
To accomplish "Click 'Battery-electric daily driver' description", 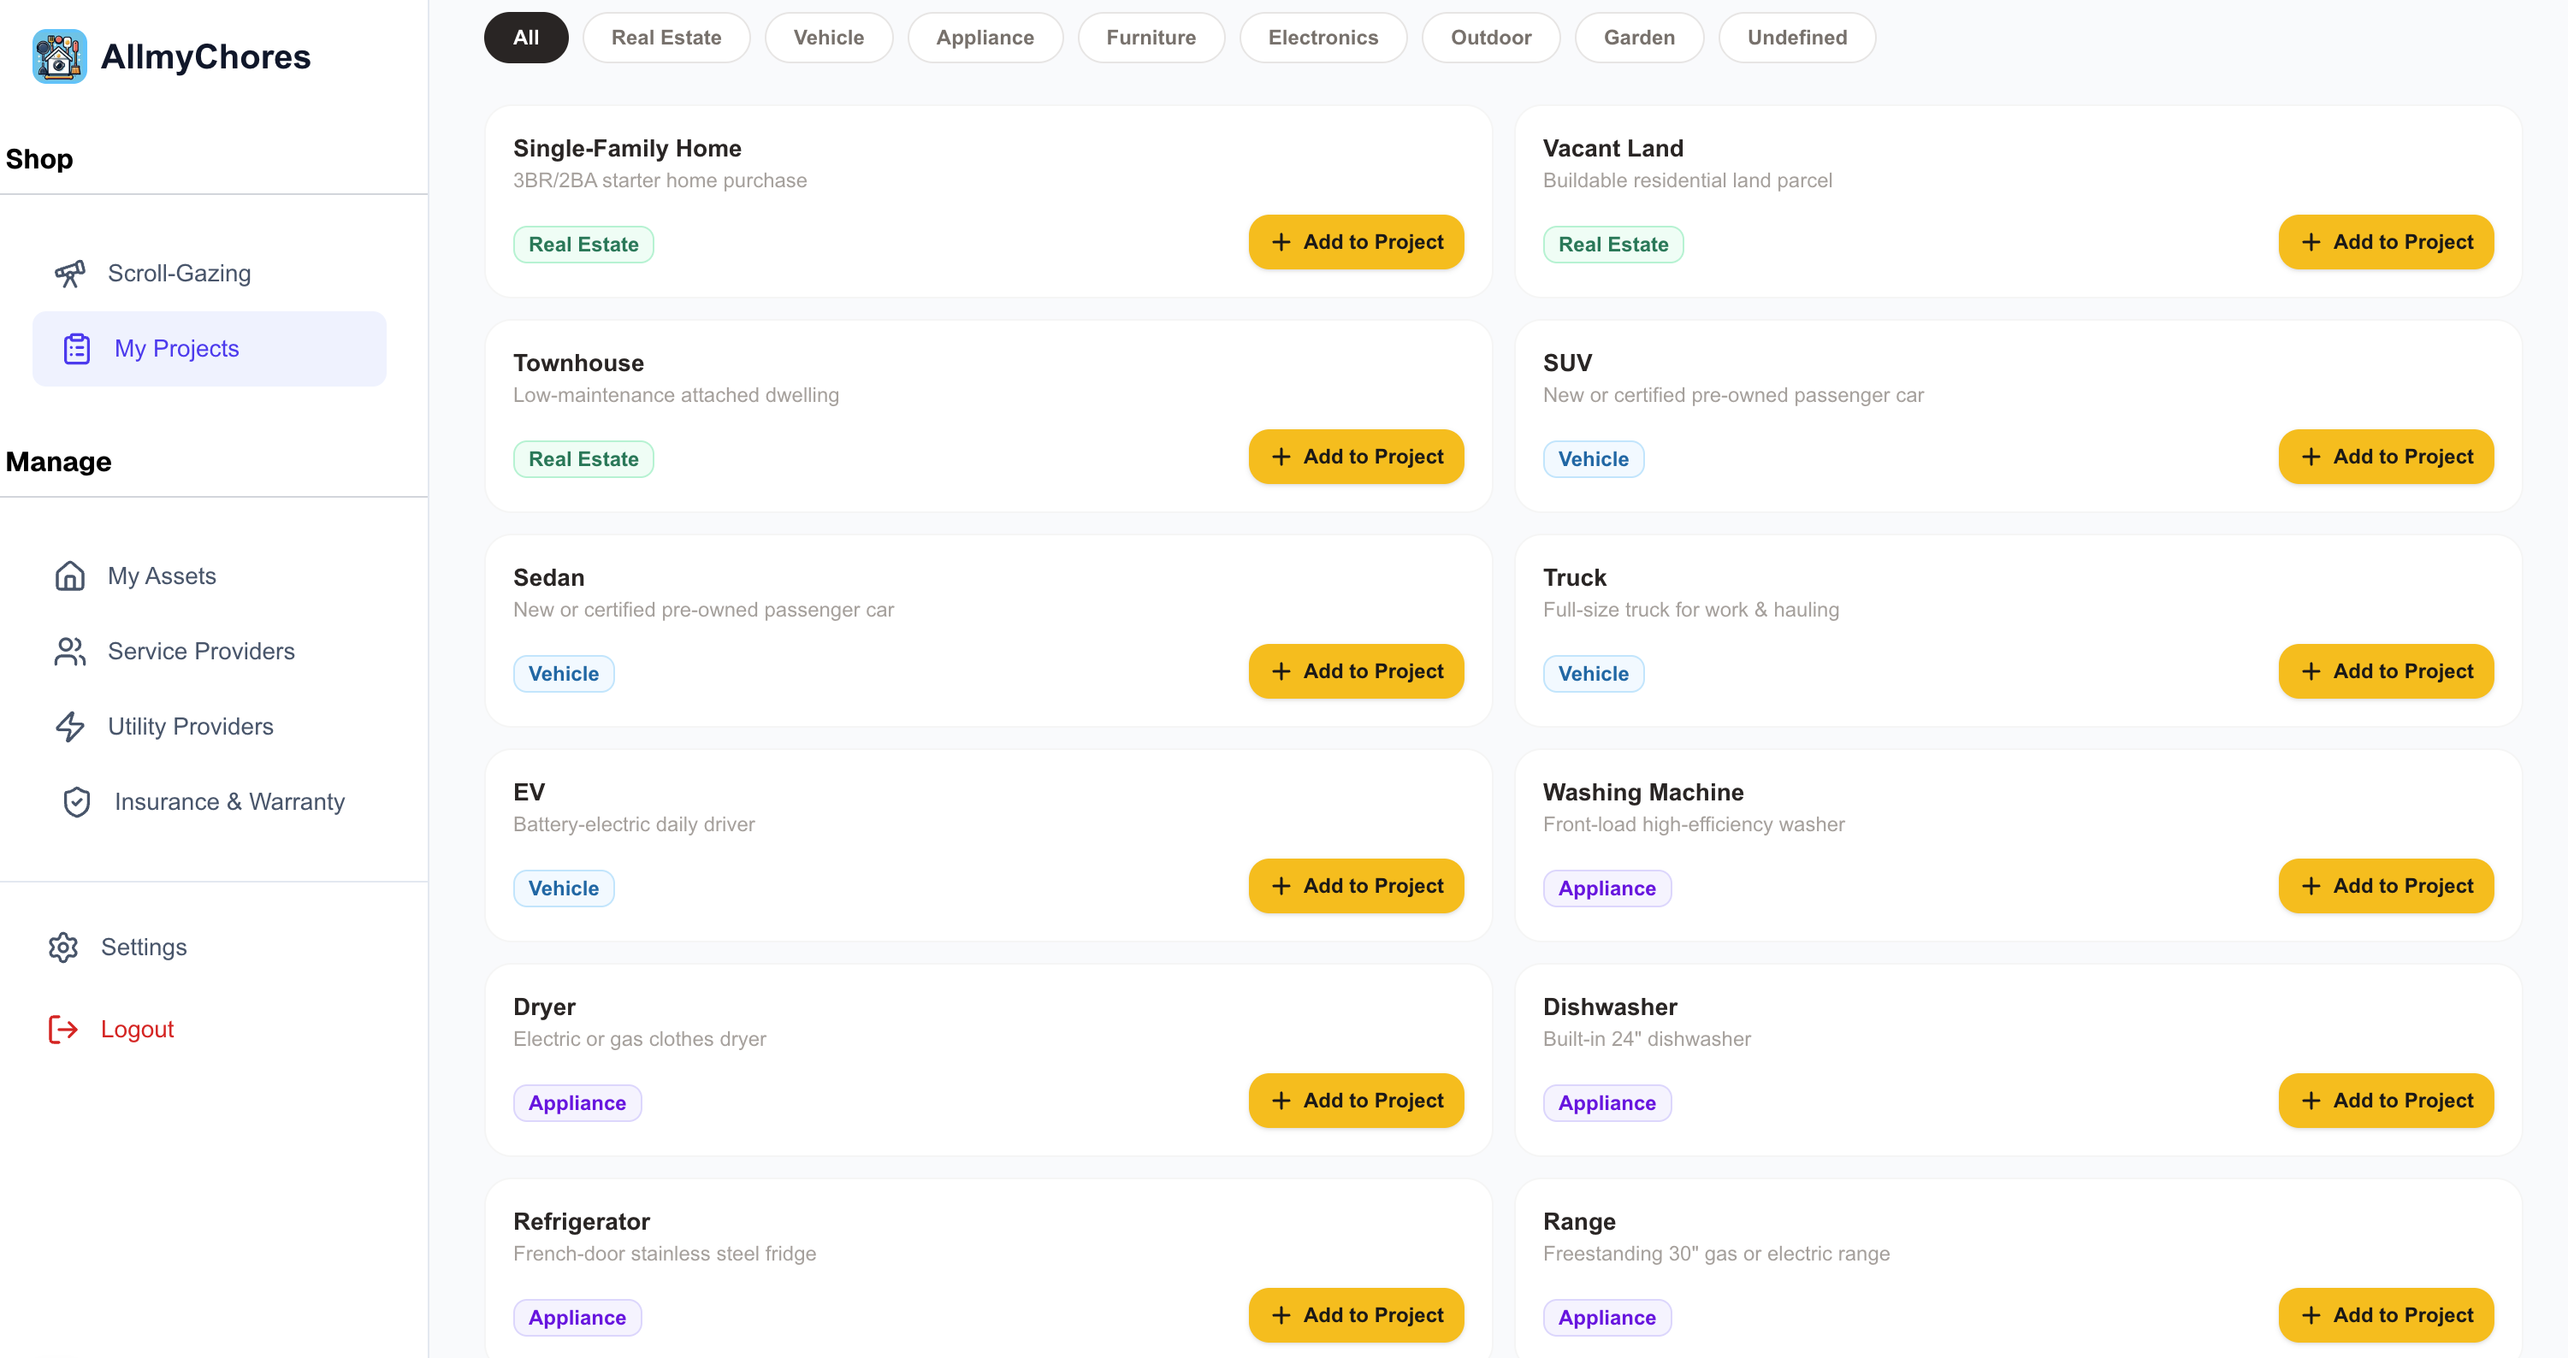I will 634,824.
